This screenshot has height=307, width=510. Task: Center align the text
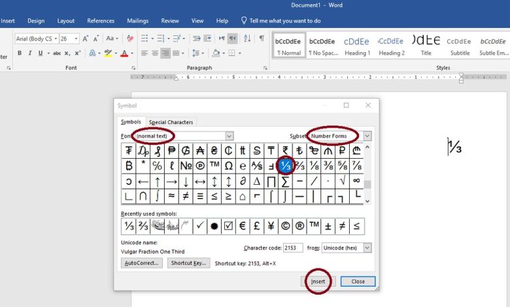[x=155, y=53]
